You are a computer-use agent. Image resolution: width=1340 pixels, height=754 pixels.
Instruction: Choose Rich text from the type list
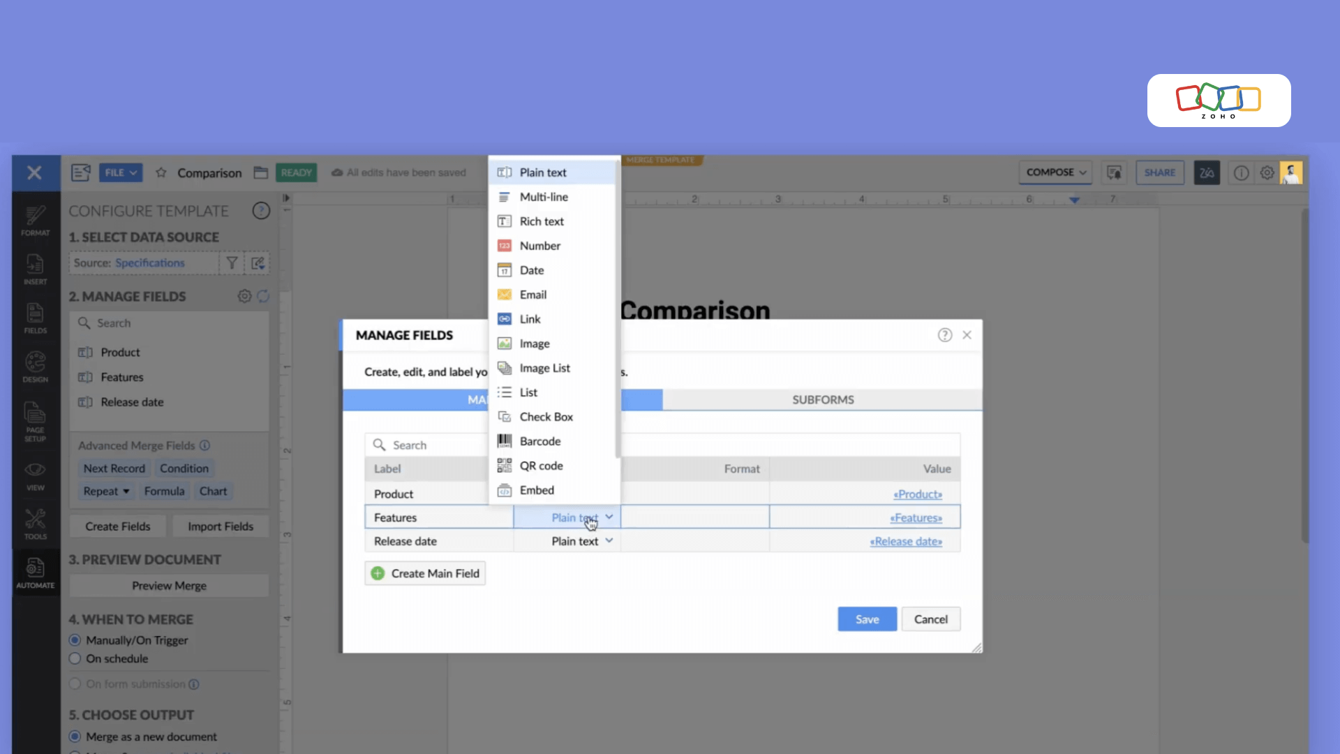(x=541, y=221)
